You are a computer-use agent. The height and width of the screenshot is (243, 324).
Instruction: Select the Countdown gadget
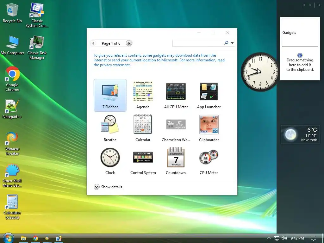(176, 161)
